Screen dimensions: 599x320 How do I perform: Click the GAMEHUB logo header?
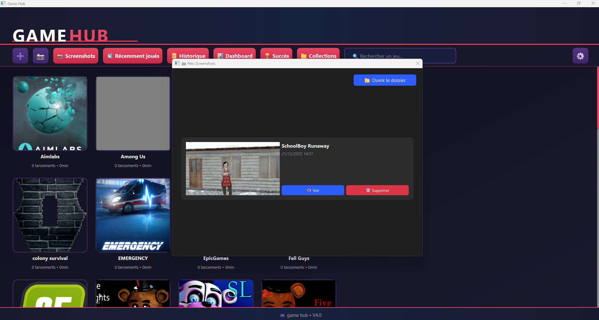point(60,35)
